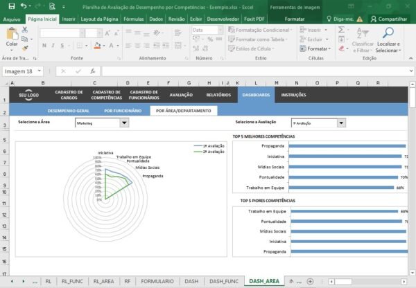Click the center alignment icon
This screenshot has width=416, height=288.
click(137, 46)
